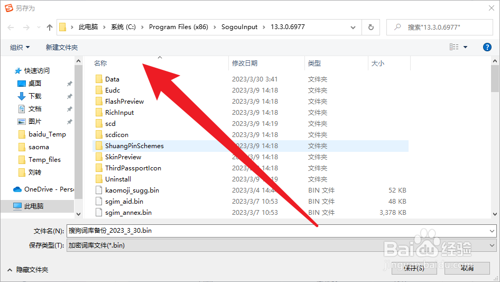Image resolution: width=500 pixels, height=282 pixels.
Task: Select the Eudc folder icon
Action: pos(99,90)
